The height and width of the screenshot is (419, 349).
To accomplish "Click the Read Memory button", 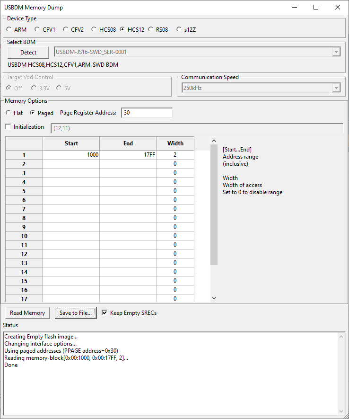I will 27,313.
